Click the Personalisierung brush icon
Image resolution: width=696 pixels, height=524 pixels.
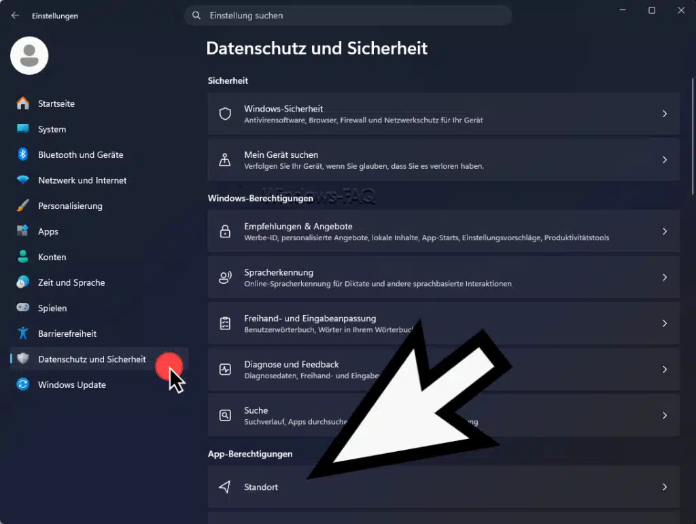pyautogui.click(x=22, y=206)
